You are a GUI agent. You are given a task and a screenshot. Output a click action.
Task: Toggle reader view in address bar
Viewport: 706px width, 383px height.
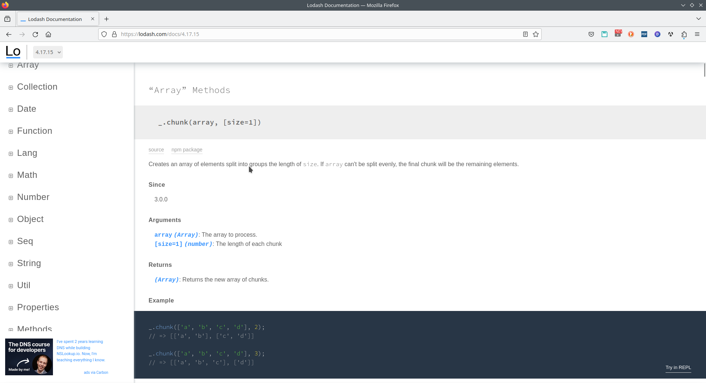[x=525, y=34]
